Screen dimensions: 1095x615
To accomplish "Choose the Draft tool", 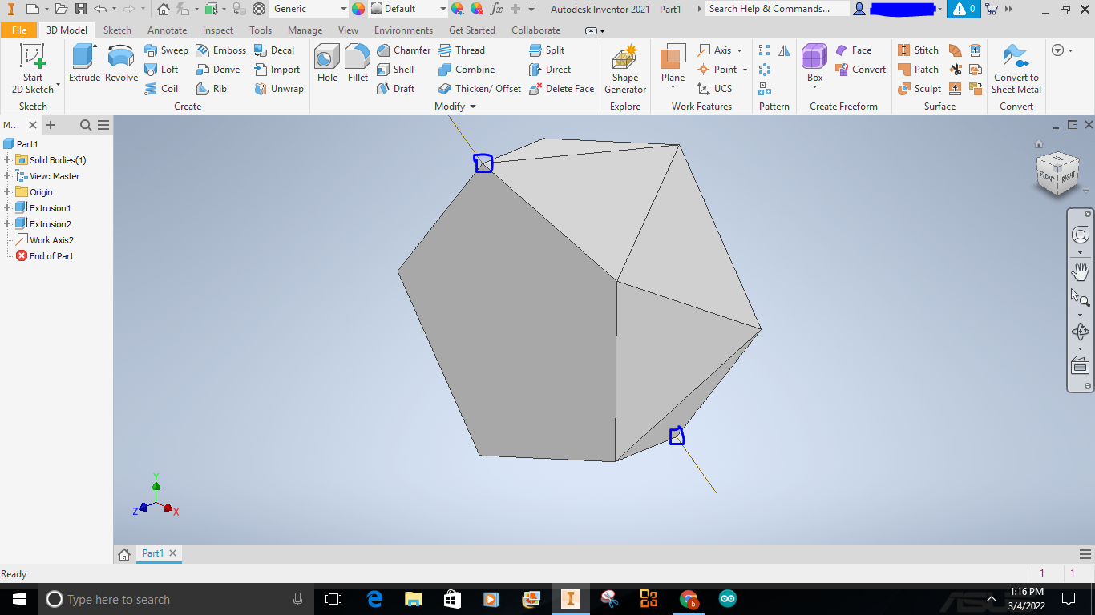I will coord(395,88).
